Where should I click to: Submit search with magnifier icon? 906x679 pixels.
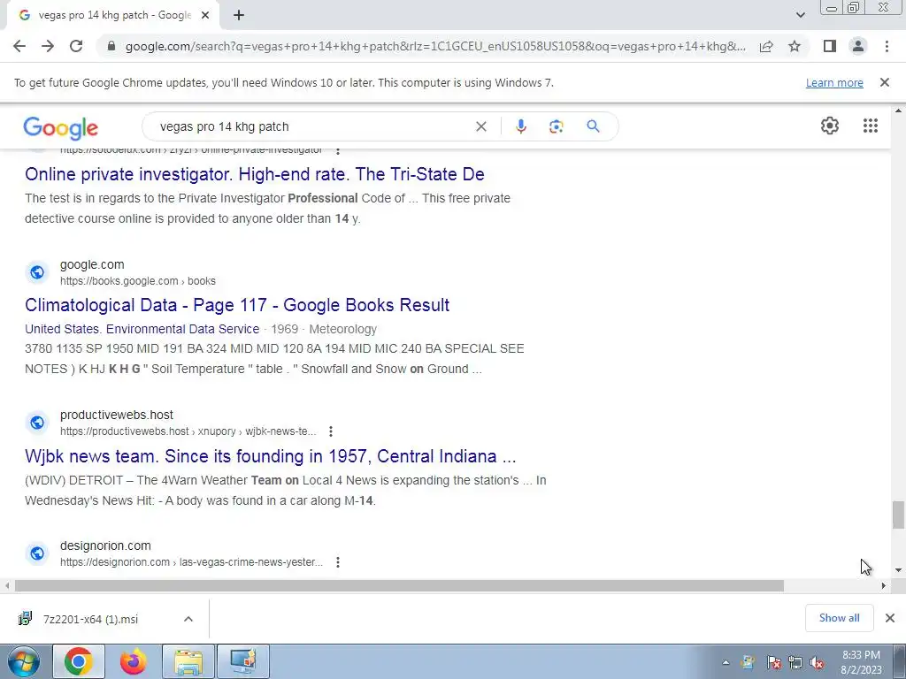(x=593, y=126)
